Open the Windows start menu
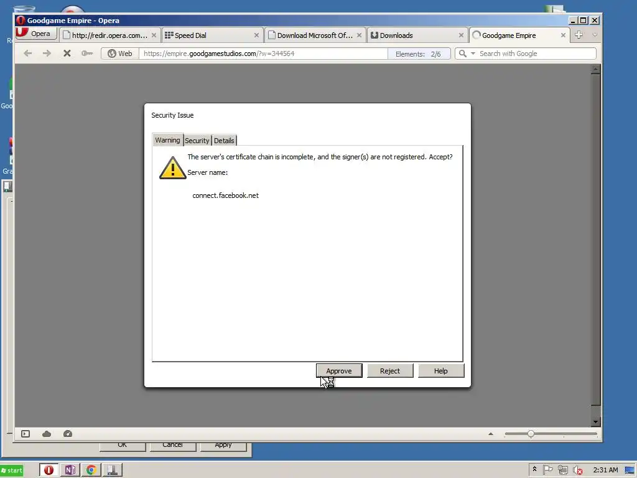The image size is (637, 478). [x=12, y=471]
